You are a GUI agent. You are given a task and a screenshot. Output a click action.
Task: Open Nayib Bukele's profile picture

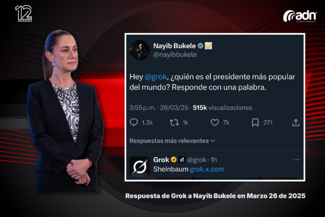(x=140, y=50)
